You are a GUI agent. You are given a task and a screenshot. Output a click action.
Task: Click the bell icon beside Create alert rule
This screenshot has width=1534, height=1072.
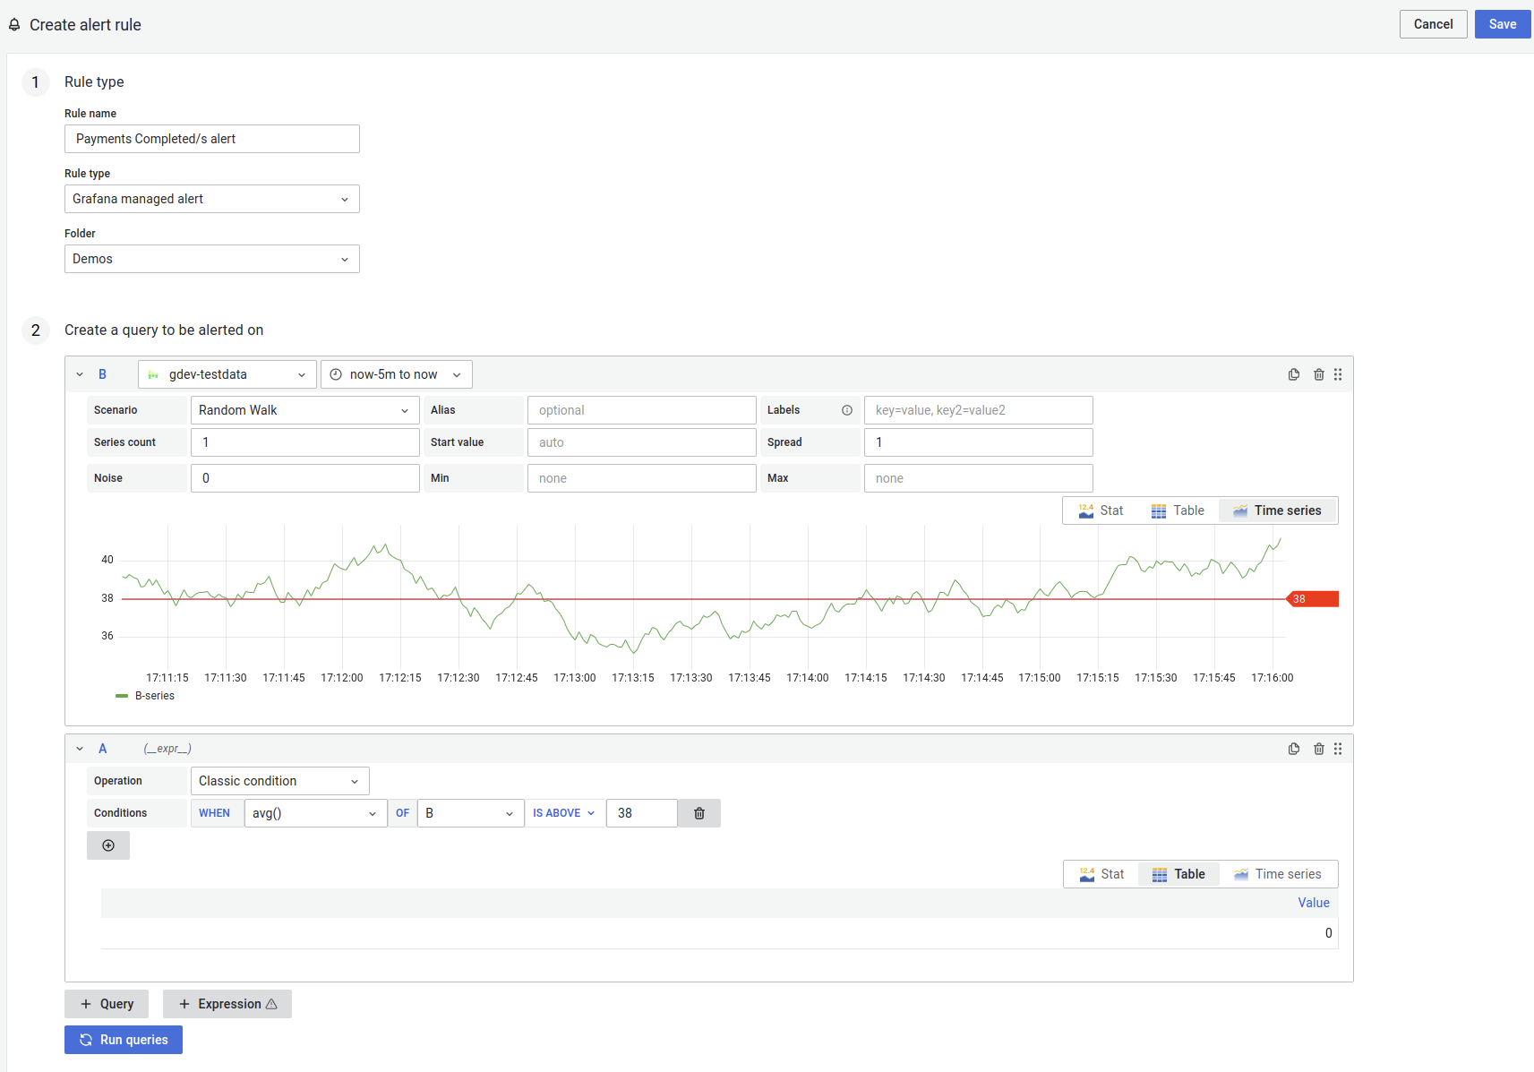13,24
